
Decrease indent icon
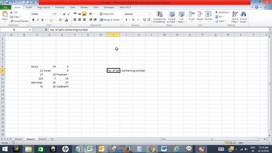(x=91, y=20)
